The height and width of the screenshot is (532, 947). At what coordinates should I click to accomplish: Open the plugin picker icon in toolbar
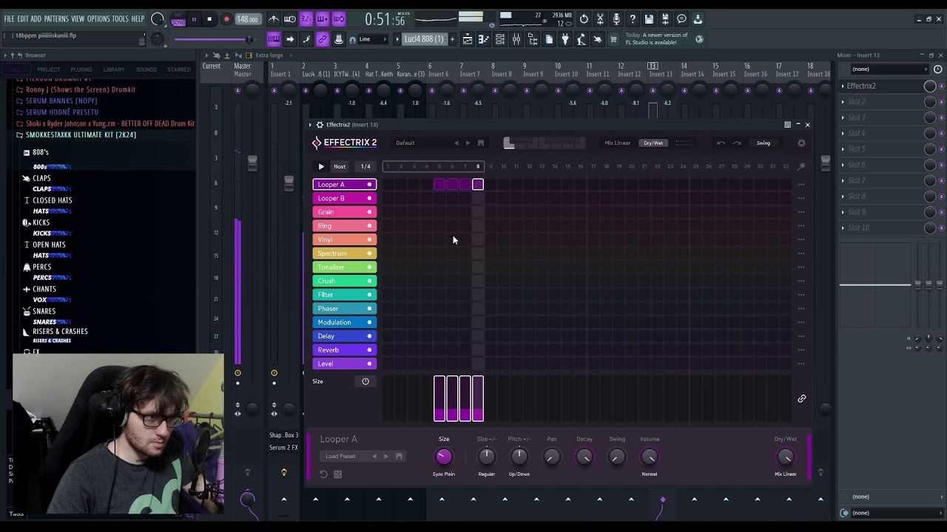(565, 39)
